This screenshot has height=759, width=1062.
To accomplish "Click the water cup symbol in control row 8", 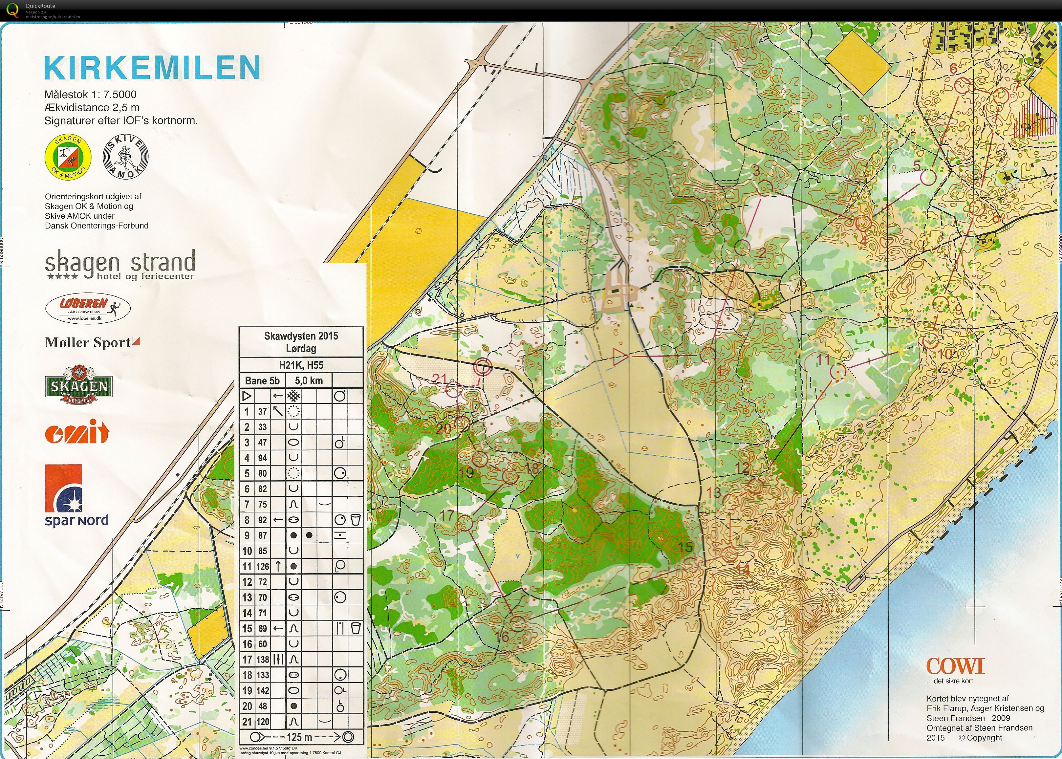I will click(x=356, y=520).
